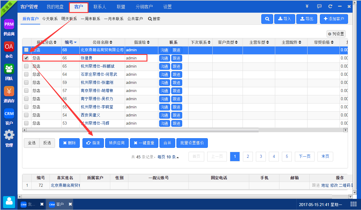The image size is (361, 210).
Task: Click the table's horizontal scrollbar
Action: pos(142,130)
